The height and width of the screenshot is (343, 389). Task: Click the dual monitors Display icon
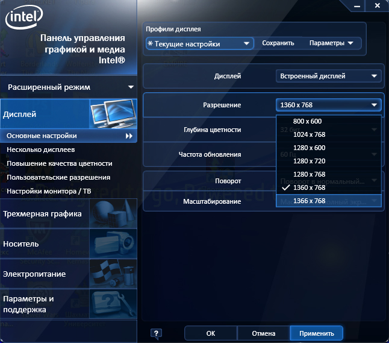(113, 114)
